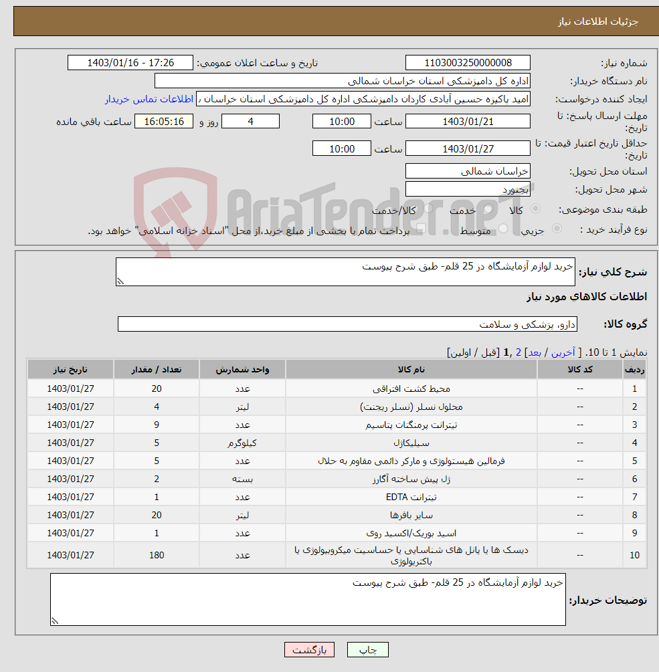Click the quantity 180 cell
Screen dimensions: 659x672
157,555
